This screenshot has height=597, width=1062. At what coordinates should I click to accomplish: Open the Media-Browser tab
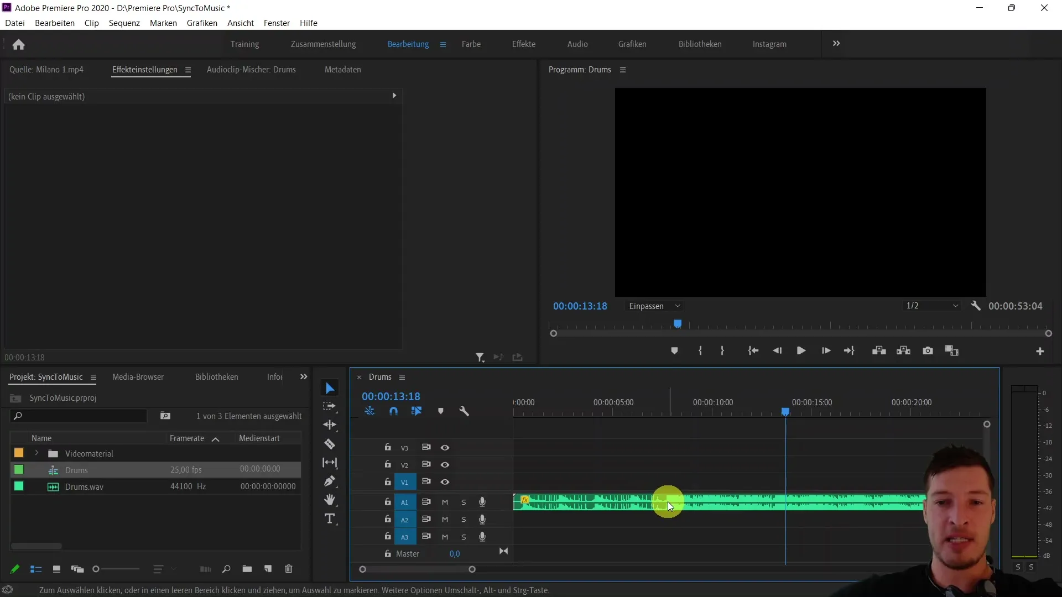coord(138,377)
